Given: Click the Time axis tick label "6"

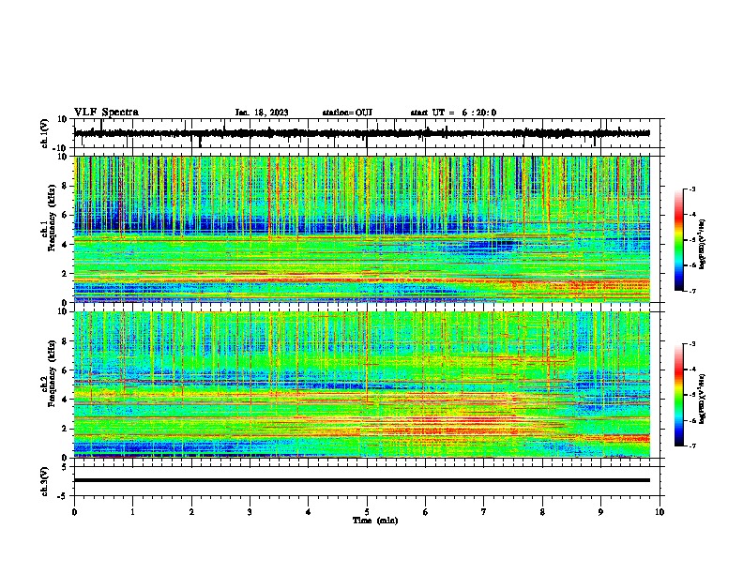Looking at the screenshot, I should click(426, 512).
